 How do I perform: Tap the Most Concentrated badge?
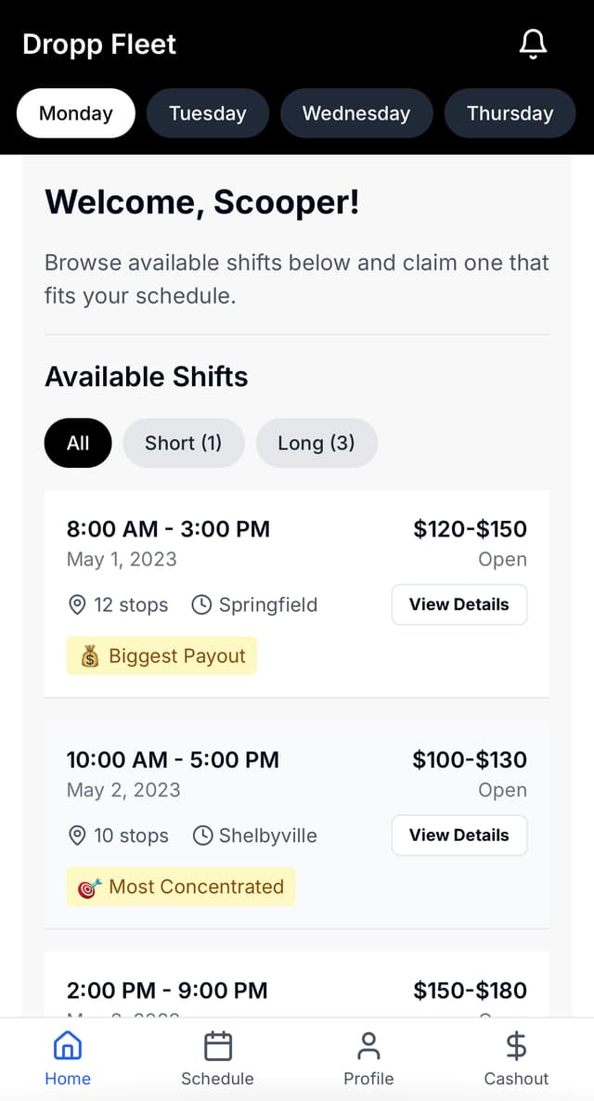point(180,887)
